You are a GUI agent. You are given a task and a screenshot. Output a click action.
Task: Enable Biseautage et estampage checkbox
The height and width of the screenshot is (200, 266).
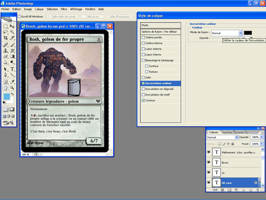[143, 60]
